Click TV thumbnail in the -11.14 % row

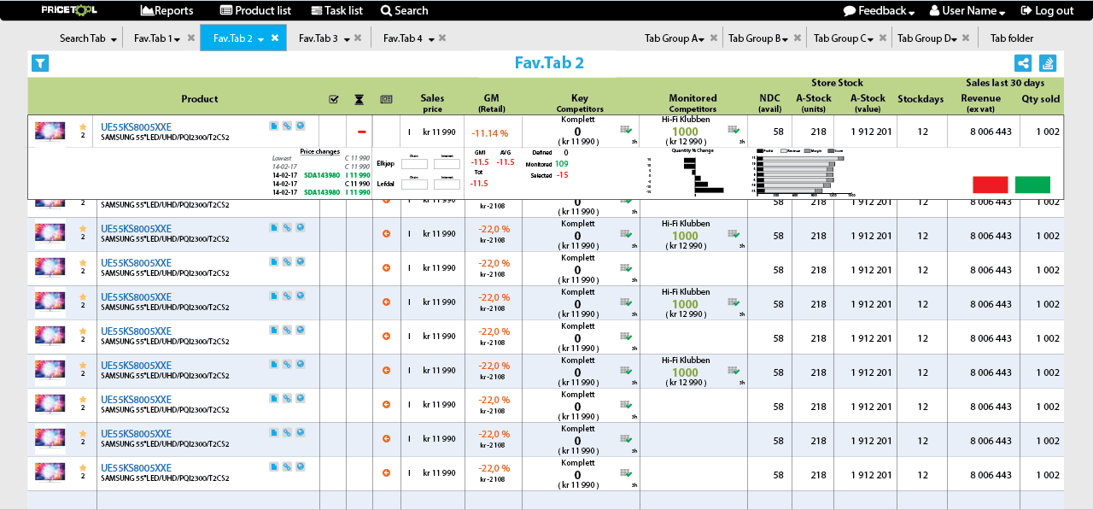50,131
